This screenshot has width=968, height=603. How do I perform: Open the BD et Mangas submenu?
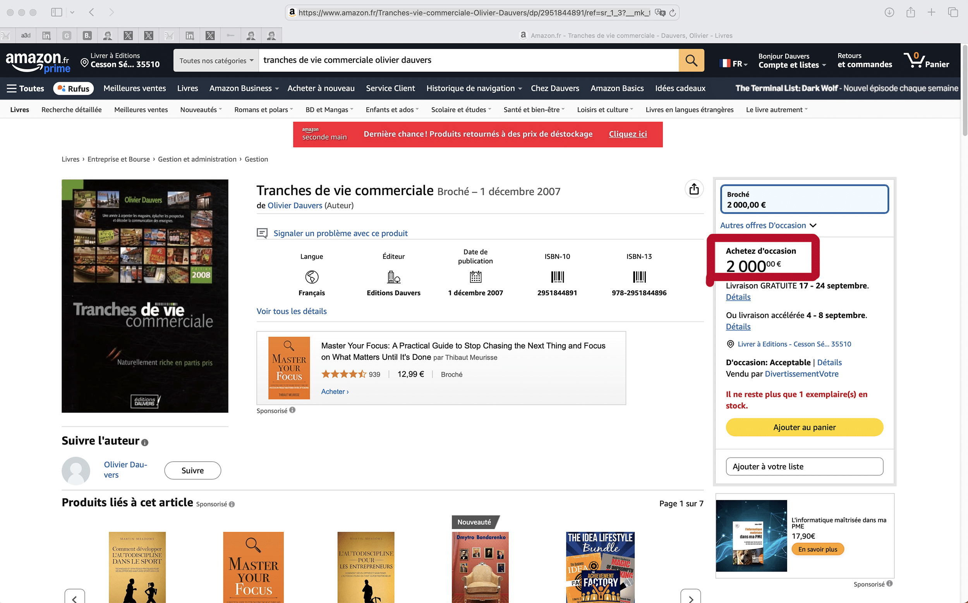[x=329, y=110]
